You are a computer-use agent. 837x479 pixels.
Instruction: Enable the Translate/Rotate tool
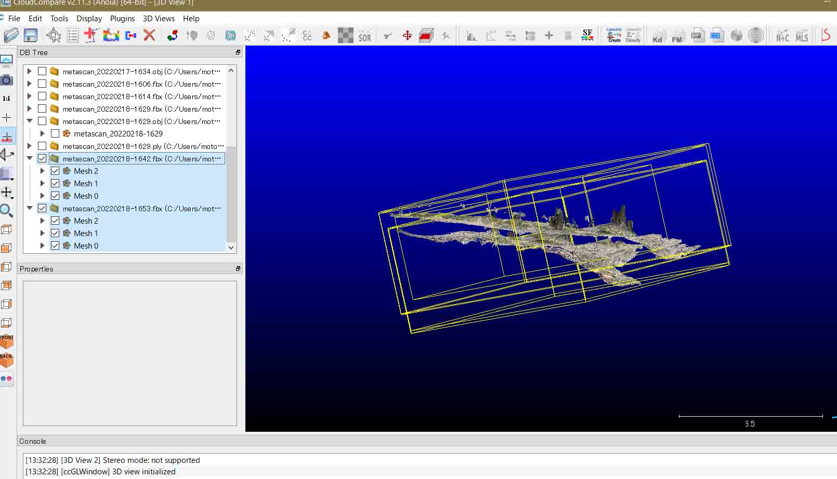408,35
